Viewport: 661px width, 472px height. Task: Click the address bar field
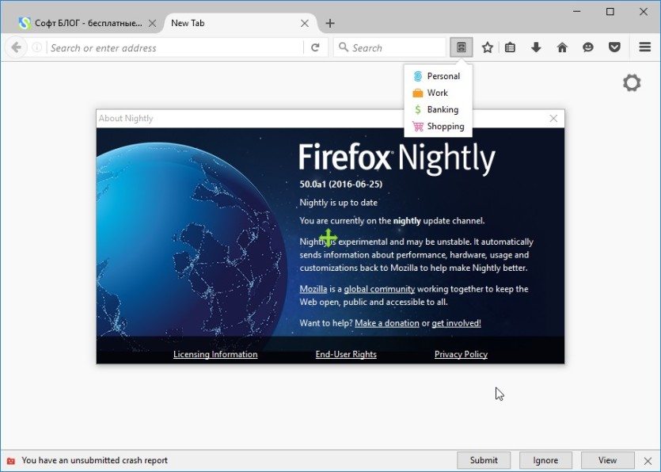click(175, 48)
